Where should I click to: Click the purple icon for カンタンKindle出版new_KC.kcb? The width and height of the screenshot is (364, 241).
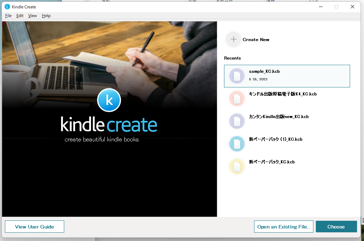click(237, 121)
